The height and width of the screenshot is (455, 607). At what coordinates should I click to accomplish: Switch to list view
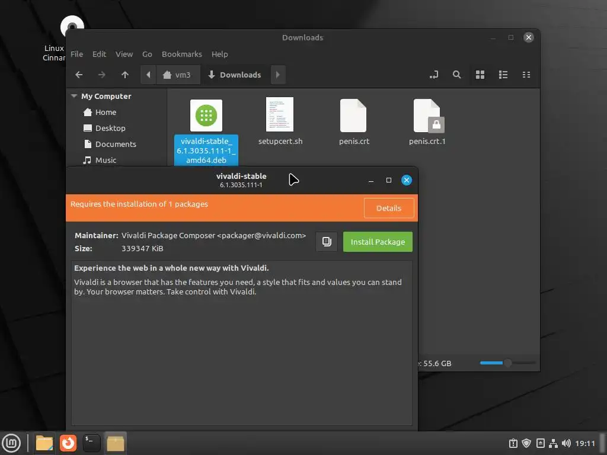point(503,75)
